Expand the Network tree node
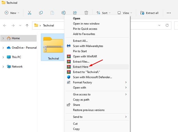Image resolution: width=178 pixels, height=132 pixels. [3, 67]
